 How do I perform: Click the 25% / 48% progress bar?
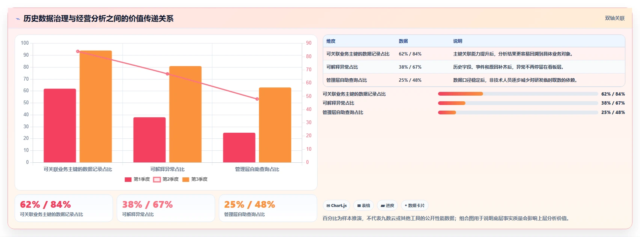pyautogui.click(x=518, y=112)
